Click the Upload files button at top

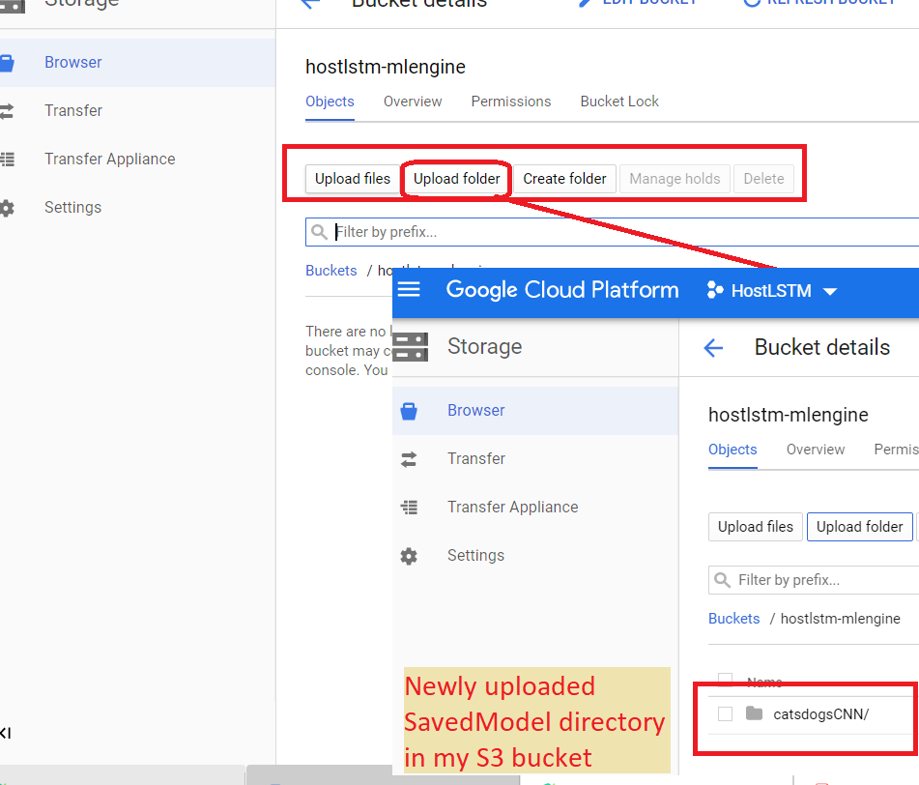pos(353,179)
